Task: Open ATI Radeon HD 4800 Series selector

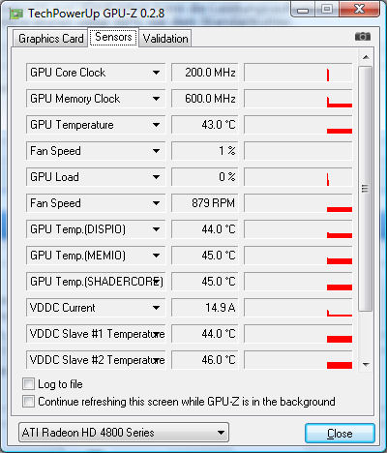Action: tap(124, 433)
